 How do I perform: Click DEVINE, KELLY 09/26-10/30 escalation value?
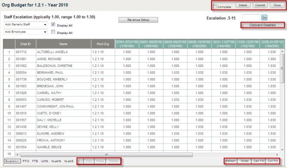point(199,127)
